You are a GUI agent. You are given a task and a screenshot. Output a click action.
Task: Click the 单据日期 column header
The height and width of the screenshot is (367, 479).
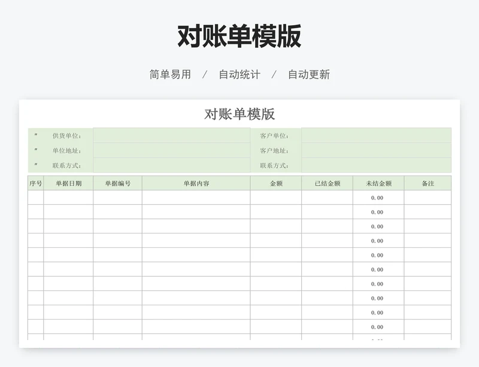pyautogui.click(x=68, y=183)
